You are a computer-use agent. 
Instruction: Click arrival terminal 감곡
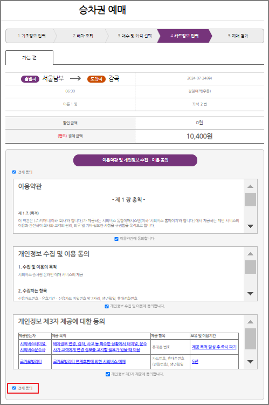[x=114, y=78]
